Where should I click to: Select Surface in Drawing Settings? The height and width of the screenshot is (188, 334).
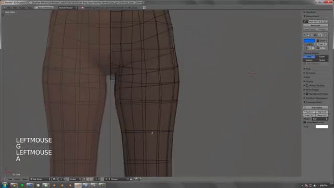tap(309, 60)
